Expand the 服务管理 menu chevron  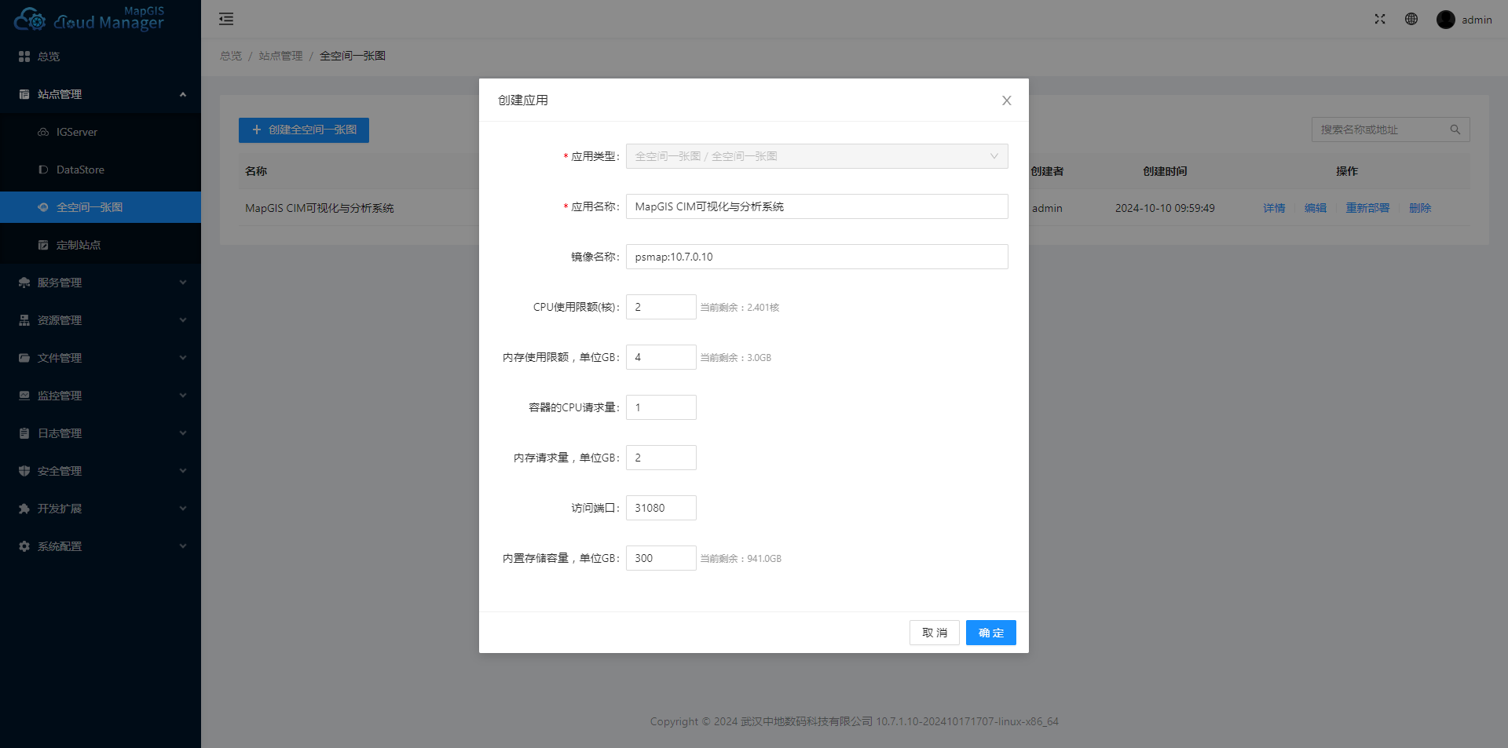point(183,283)
